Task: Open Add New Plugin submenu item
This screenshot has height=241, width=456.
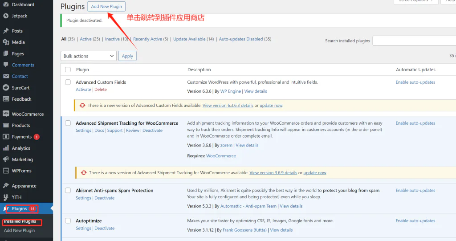Action: click(19, 231)
